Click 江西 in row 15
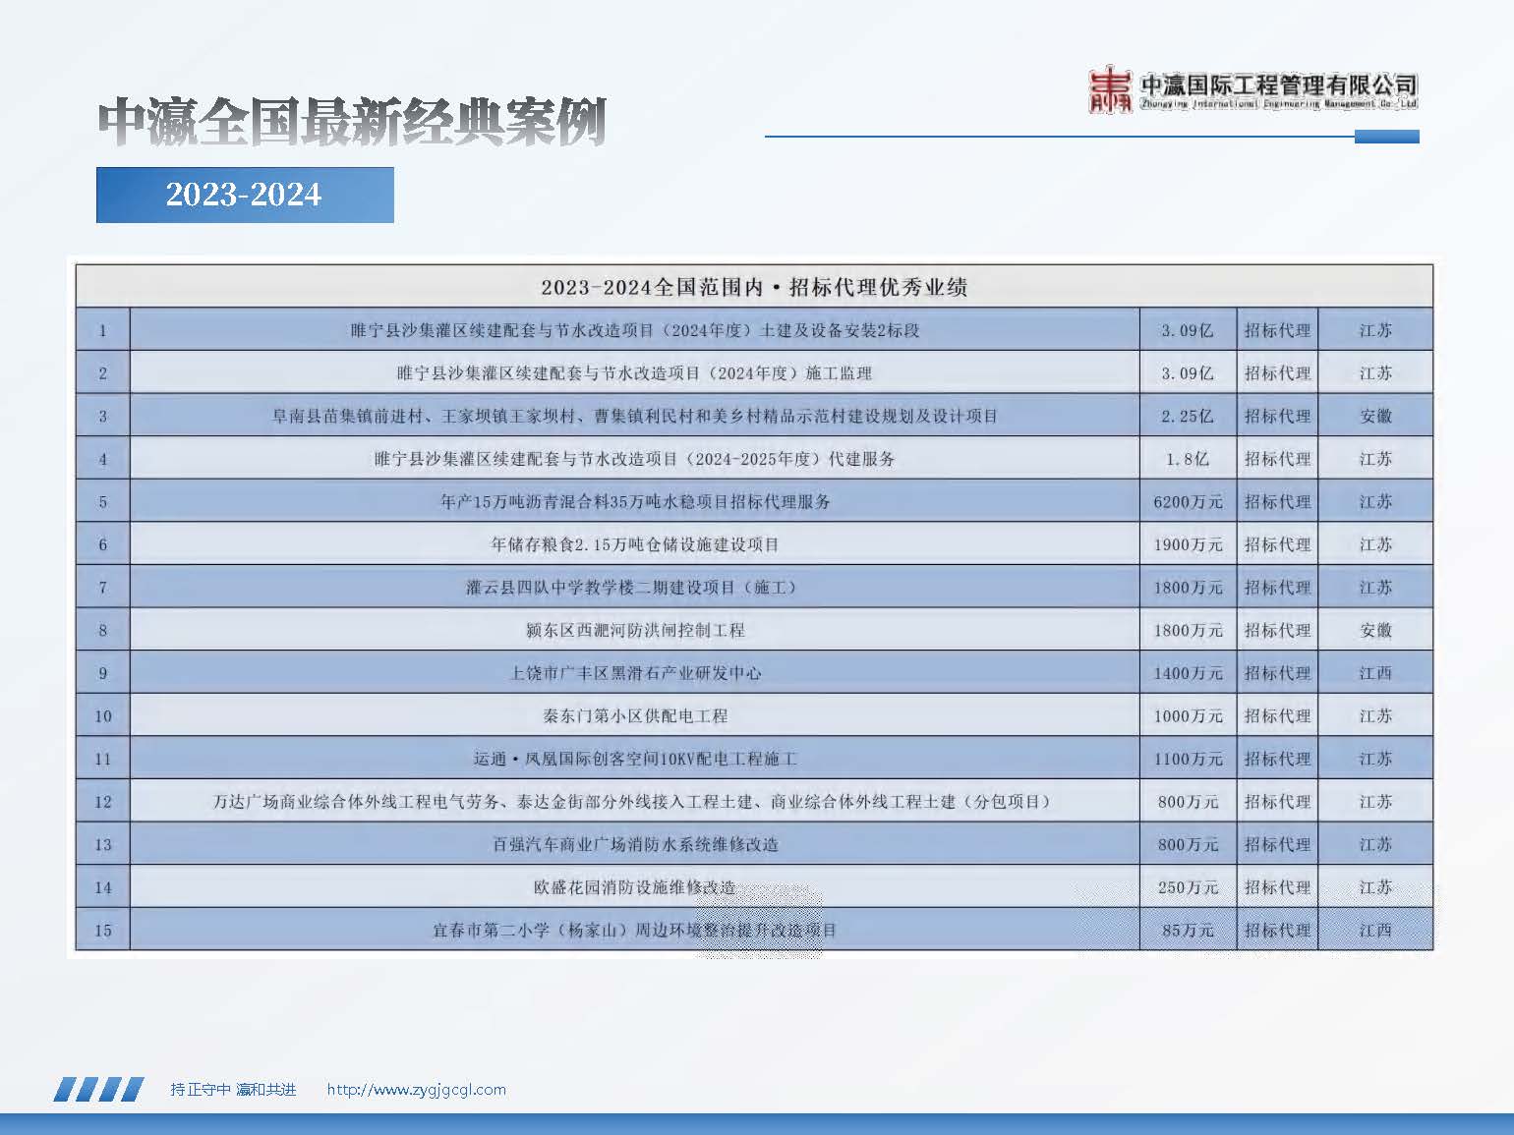 click(x=1375, y=931)
